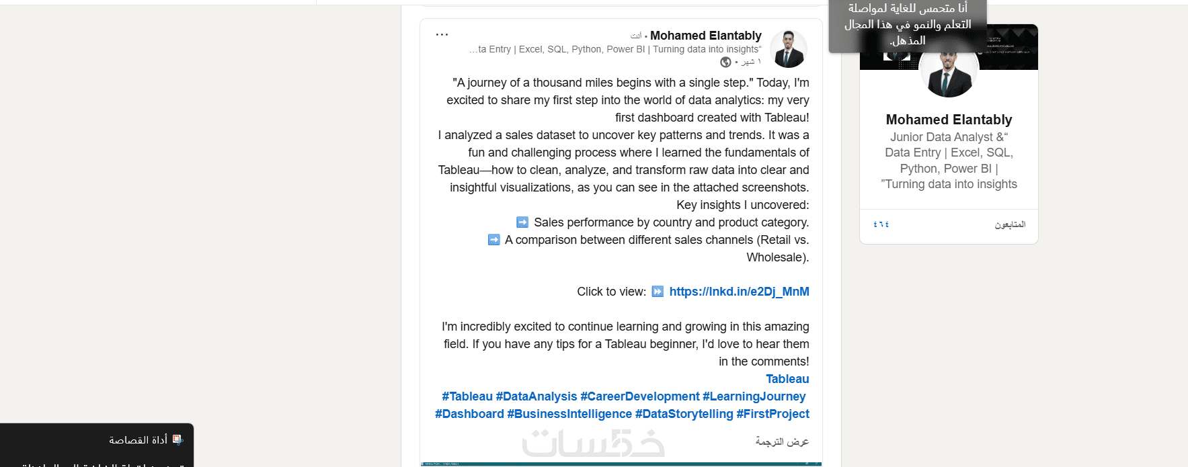Open the followers (المتابعون) link
Viewport: 1188px width, 467px height.
[x=1010, y=224]
